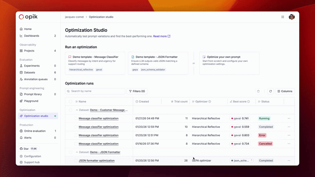Viewport: 315px width, 177px height.
Task: Click the Playground icon
Action: [x=21, y=101]
